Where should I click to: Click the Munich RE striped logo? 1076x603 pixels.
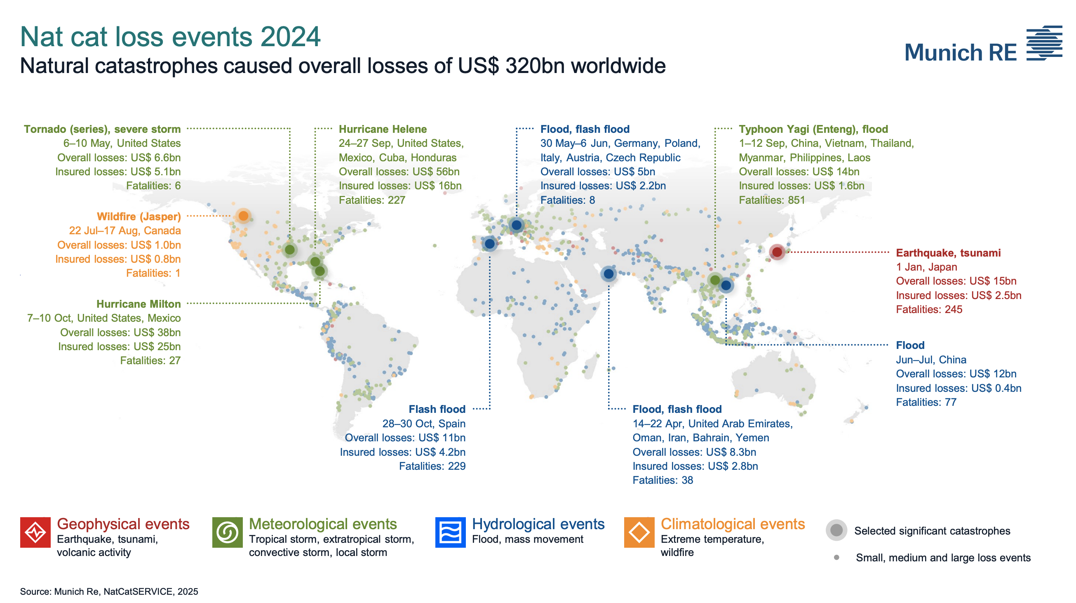(1044, 43)
